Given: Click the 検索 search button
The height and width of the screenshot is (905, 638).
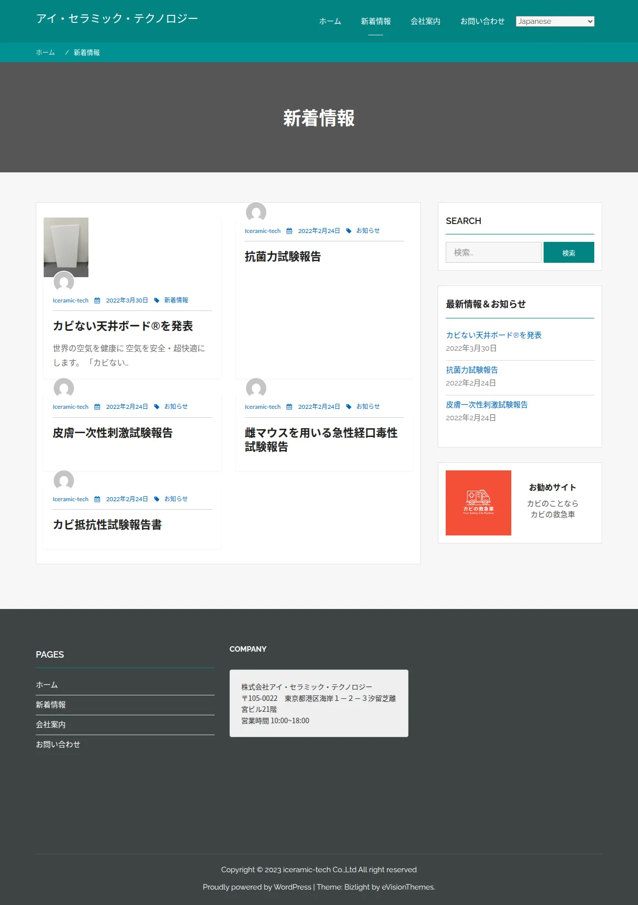Looking at the screenshot, I should tap(569, 252).
